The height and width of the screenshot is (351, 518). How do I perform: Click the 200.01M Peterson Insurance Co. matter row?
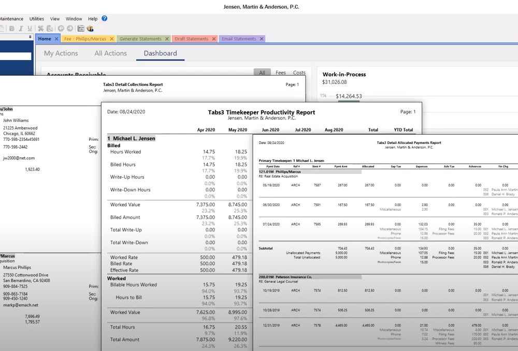pyautogui.click(x=310, y=277)
